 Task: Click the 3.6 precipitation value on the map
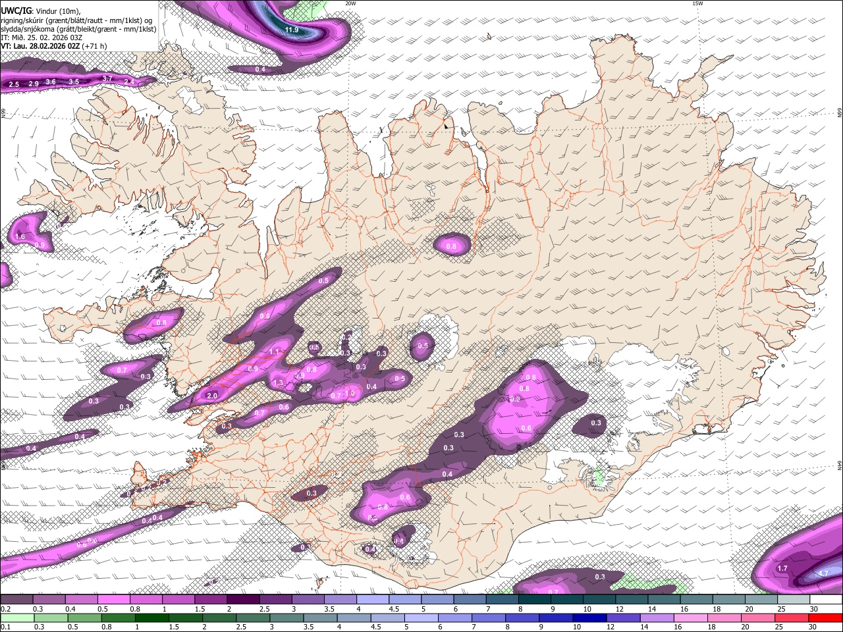coord(51,82)
